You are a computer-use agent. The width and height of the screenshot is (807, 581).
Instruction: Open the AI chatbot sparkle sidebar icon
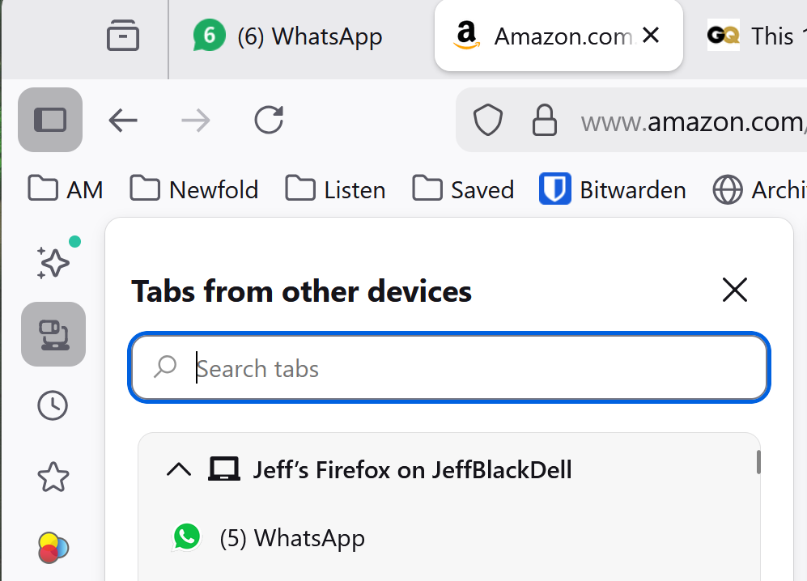(53, 261)
